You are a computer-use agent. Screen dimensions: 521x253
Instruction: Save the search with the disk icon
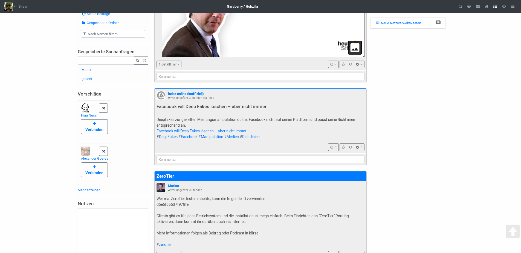[x=144, y=61]
